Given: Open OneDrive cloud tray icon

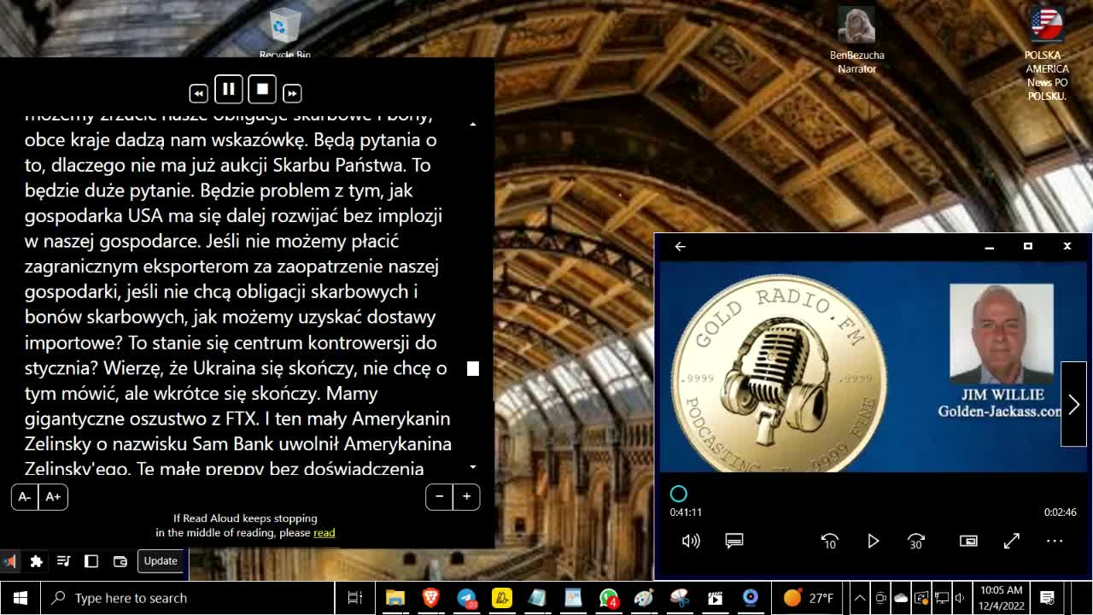Looking at the screenshot, I should click(901, 598).
